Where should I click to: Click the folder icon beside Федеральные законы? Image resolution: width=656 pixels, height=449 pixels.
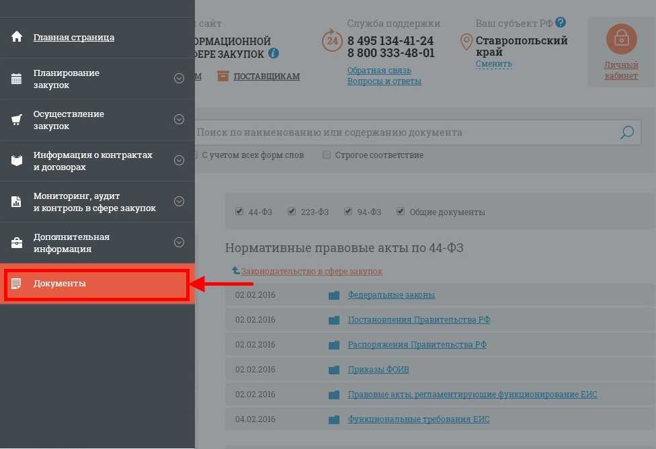pos(334,295)
